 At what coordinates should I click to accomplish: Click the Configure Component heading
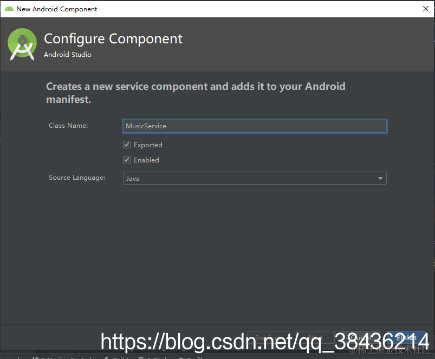113,39
